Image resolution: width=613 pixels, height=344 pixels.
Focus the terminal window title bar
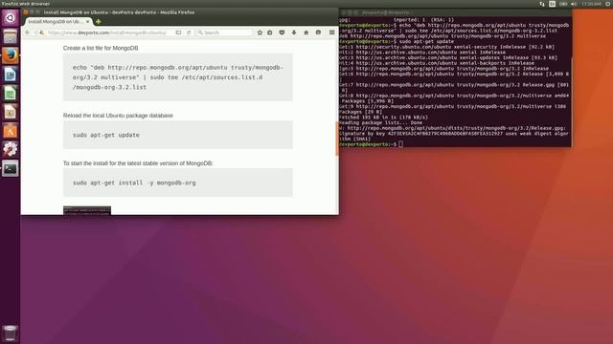(456, 12)
